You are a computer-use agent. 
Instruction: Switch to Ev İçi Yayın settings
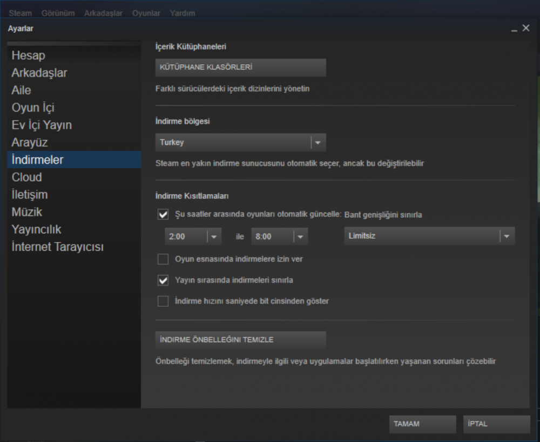coord(74,125)
